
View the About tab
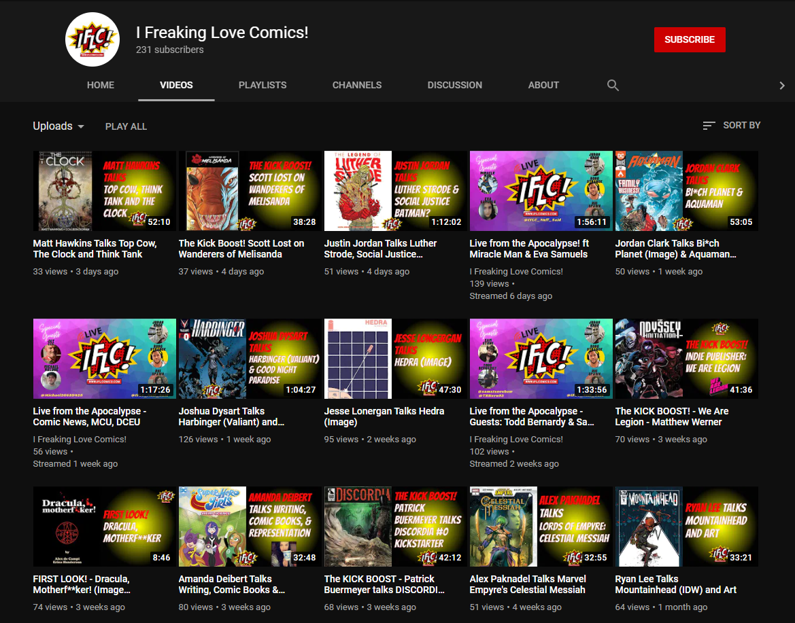[543, 85]
